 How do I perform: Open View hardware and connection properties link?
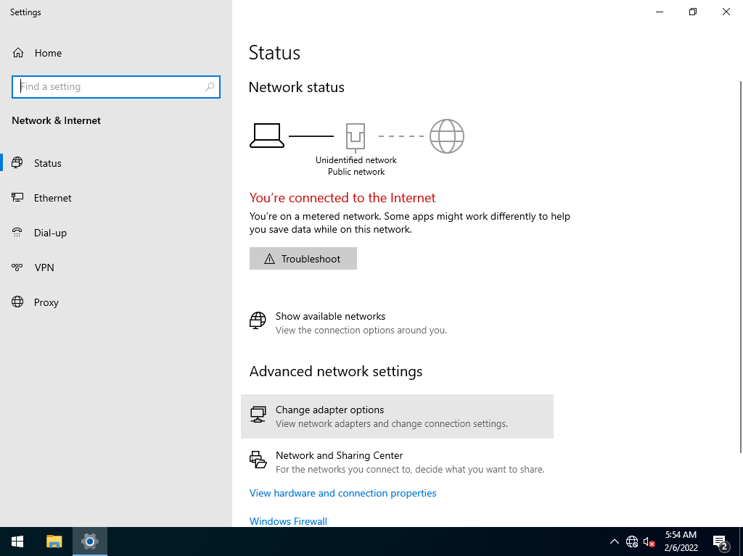pos(342,493)
